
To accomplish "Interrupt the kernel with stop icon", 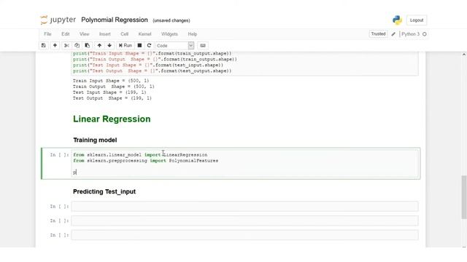I will (139, 45).
